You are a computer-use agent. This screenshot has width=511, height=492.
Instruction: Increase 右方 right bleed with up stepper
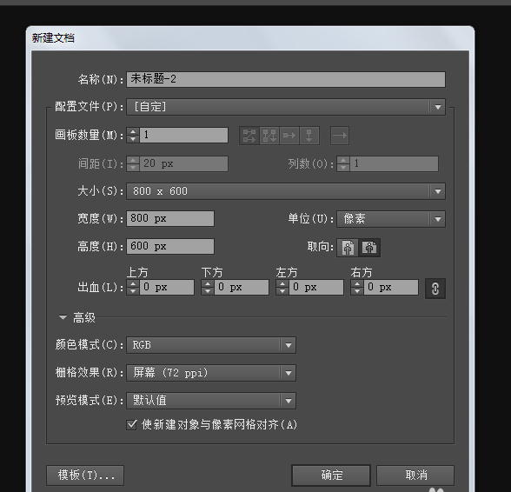pyautogui.click(x=357, y=284)
